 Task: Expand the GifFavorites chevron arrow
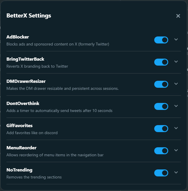point(176,128)
